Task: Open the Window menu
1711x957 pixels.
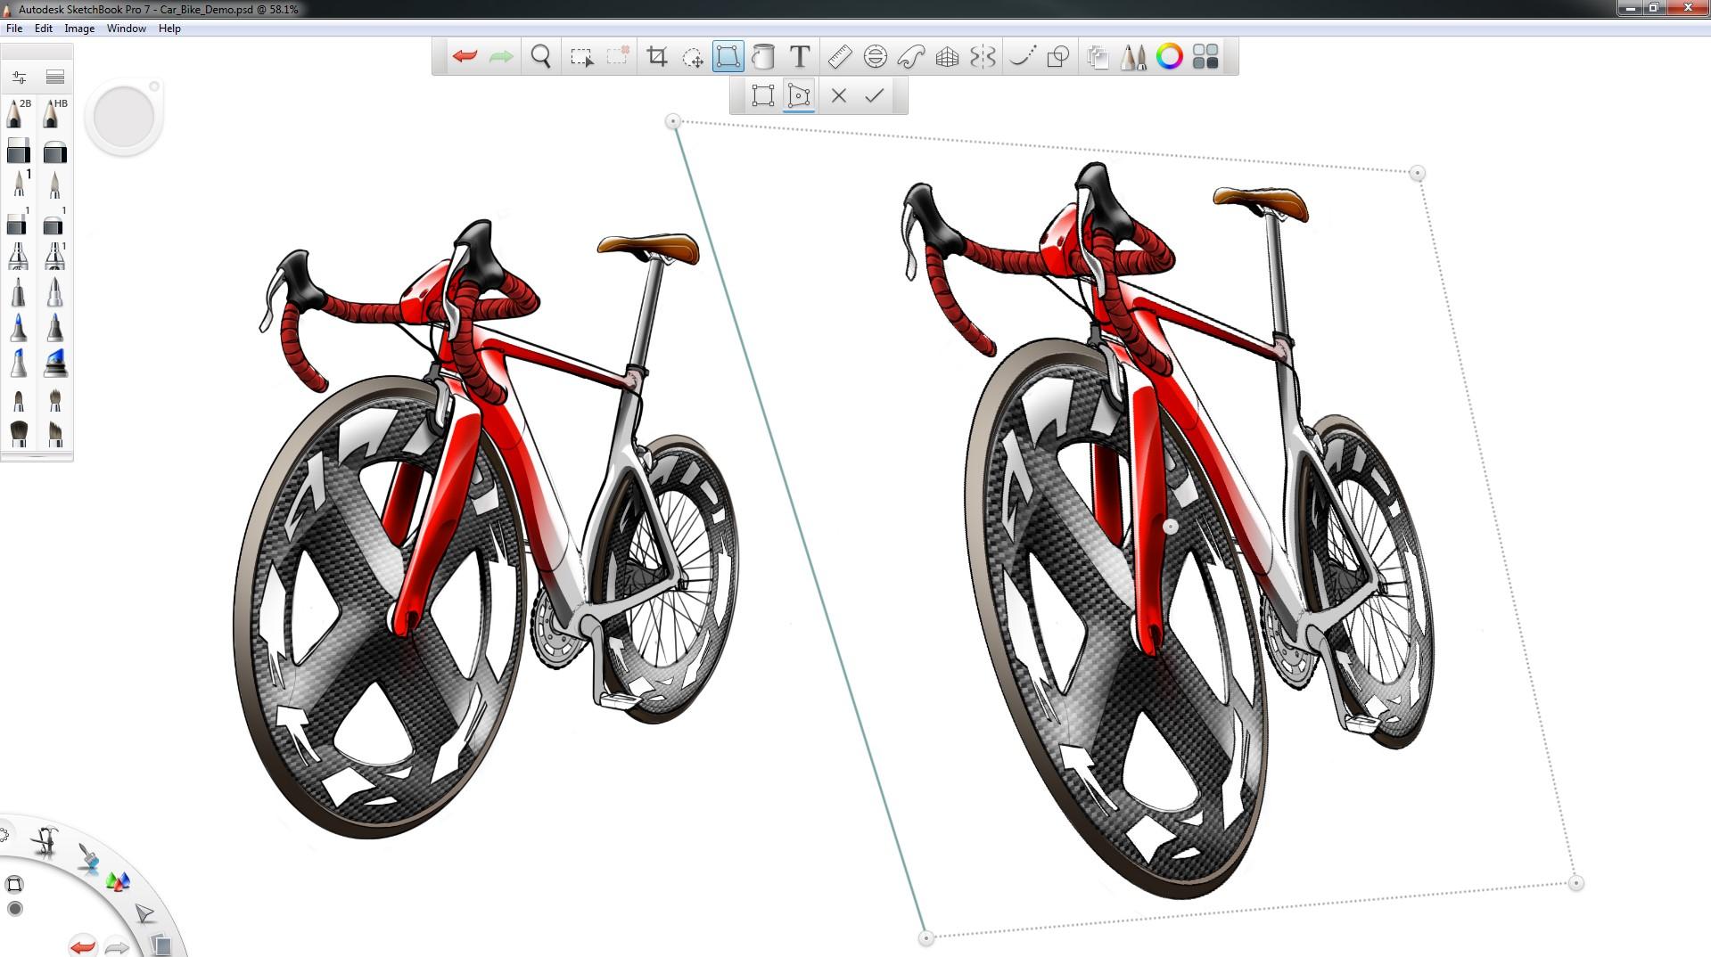Action: point(126,28)
